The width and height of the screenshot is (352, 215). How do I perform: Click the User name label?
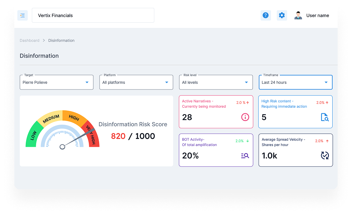click(318, 16)
